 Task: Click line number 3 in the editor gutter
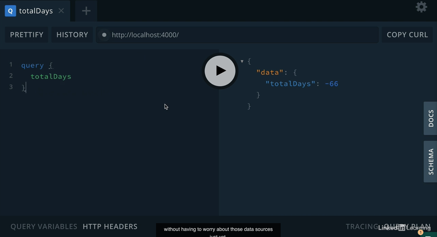(11, 87)
